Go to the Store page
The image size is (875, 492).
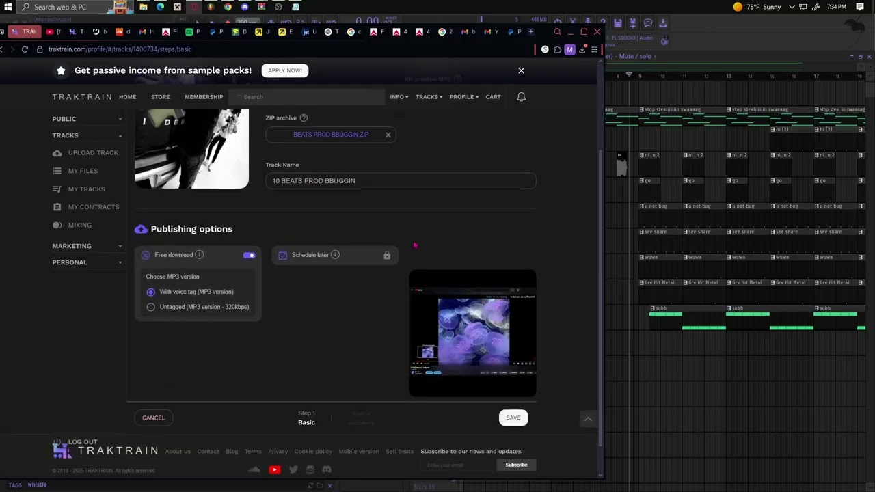pyautogui.click(x=161, y=97)
